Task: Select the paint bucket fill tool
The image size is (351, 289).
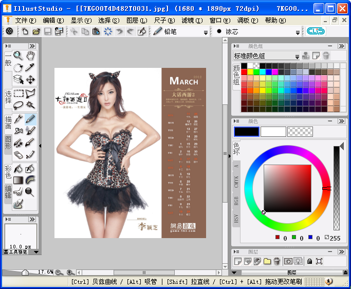Action: [x=18, y=168]
